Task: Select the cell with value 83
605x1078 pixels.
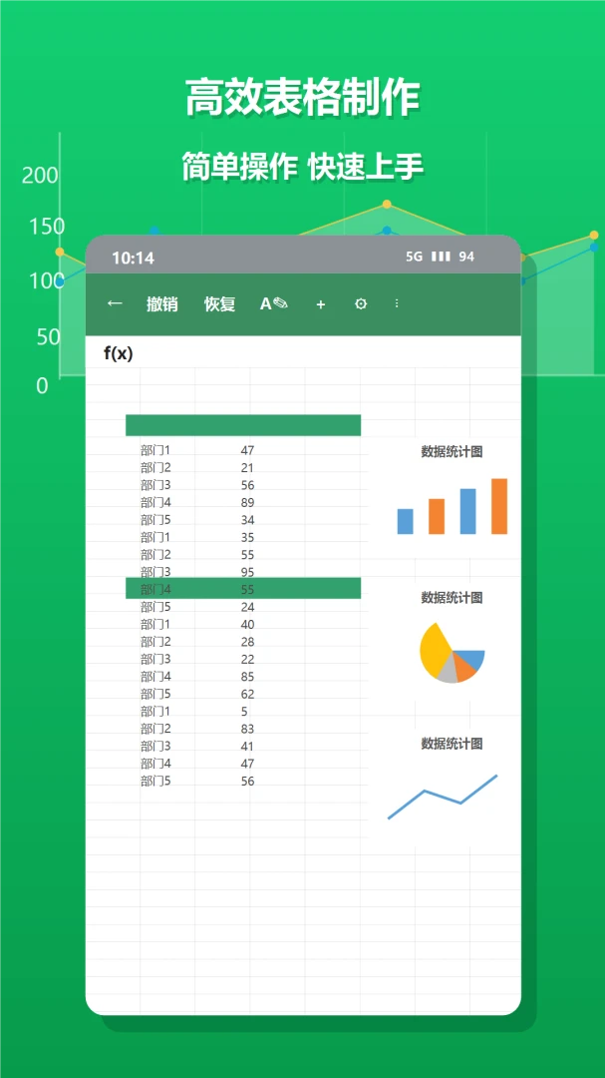Action: point(247,730)
